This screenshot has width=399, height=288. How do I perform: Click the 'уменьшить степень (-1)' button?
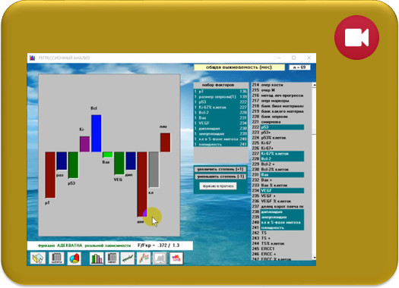coord(220,177)
